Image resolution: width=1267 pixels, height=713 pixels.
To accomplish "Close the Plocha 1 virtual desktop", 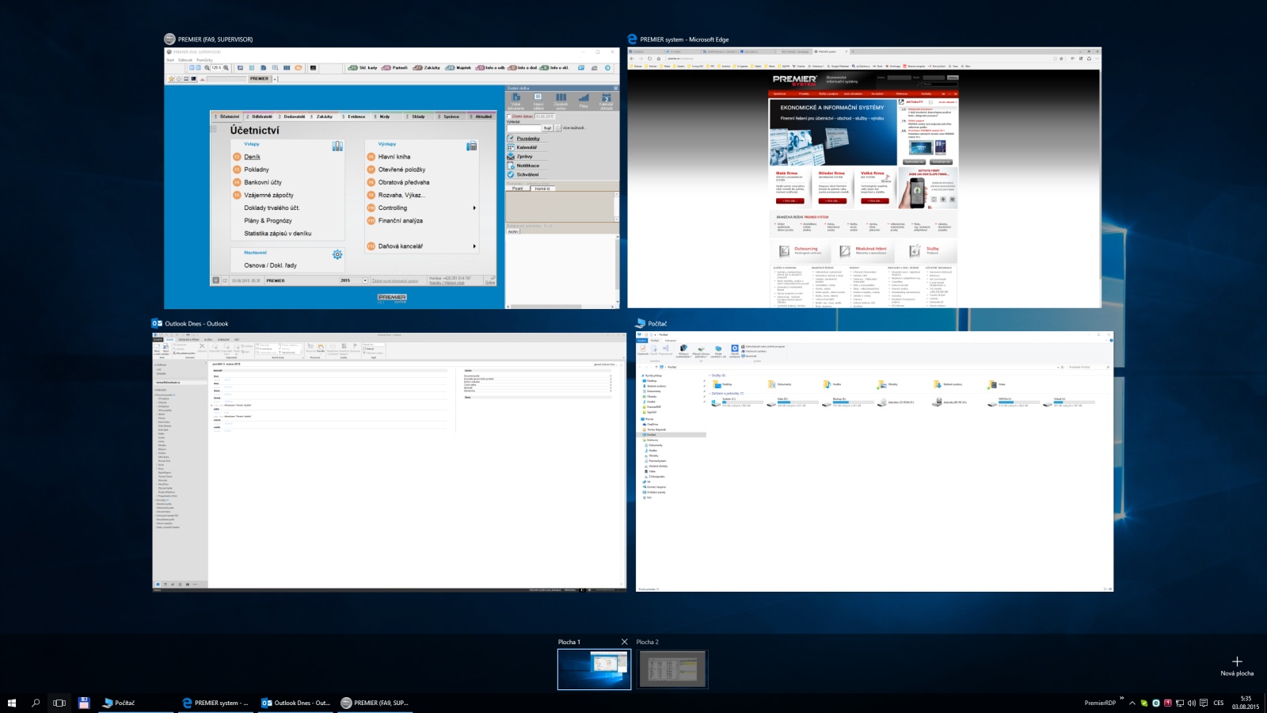I will tap(624, 642).
